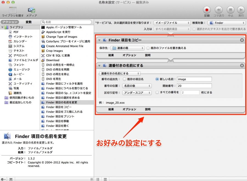The width and height of the screenshot is (247, 181).
Task: Collapse the Finder 項目をコピー action
Action: tap(99, 40)
